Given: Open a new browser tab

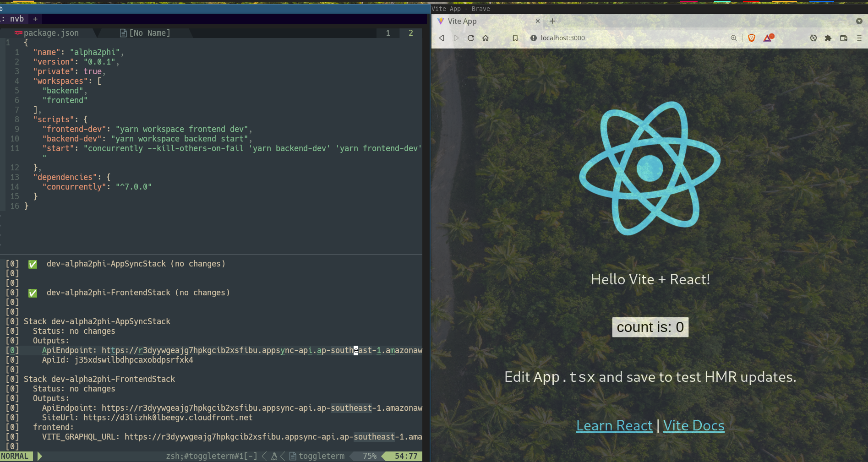Looking at the screenshot, I should pyautogui.click(x=552, y=21).
